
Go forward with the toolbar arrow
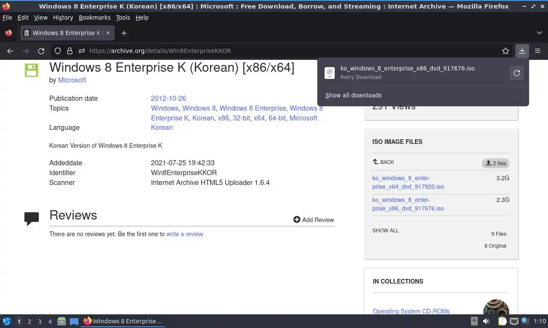point(26,51)
